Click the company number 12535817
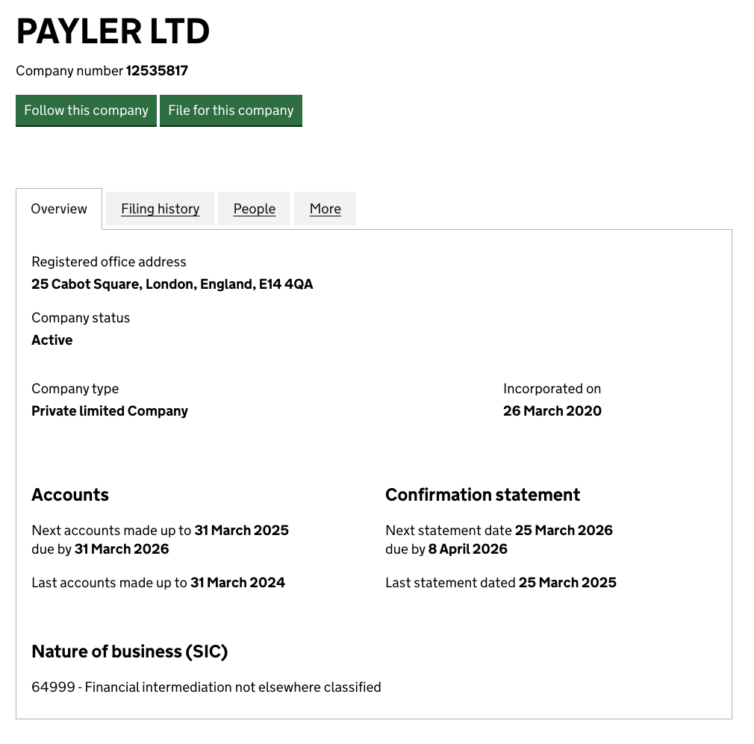The width and height of the screenshot is (754, 744). 157,71
